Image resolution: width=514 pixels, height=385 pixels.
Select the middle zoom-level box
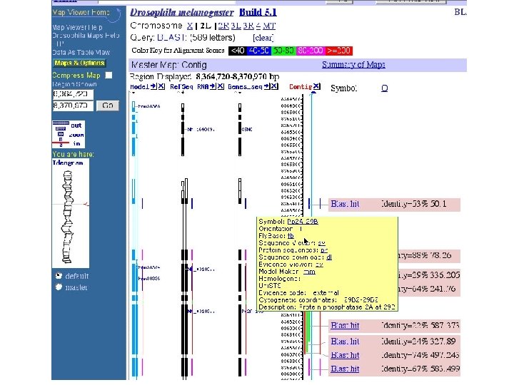pyautogui.click(x=61, y=134)
